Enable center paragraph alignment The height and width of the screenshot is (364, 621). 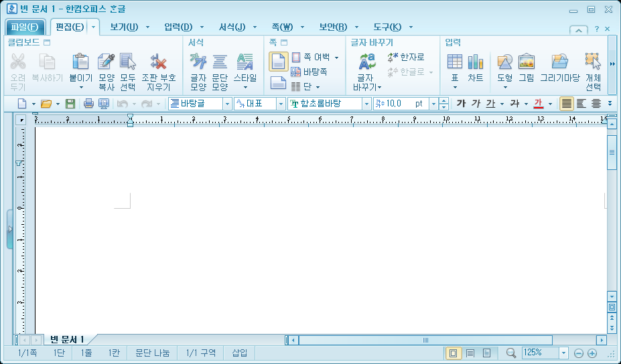(596, 104)
